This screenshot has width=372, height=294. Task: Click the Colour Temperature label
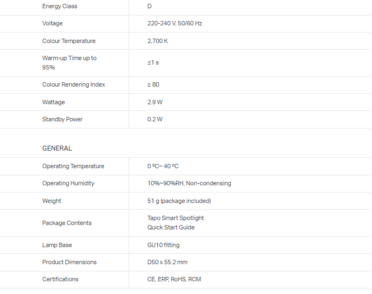68,41
